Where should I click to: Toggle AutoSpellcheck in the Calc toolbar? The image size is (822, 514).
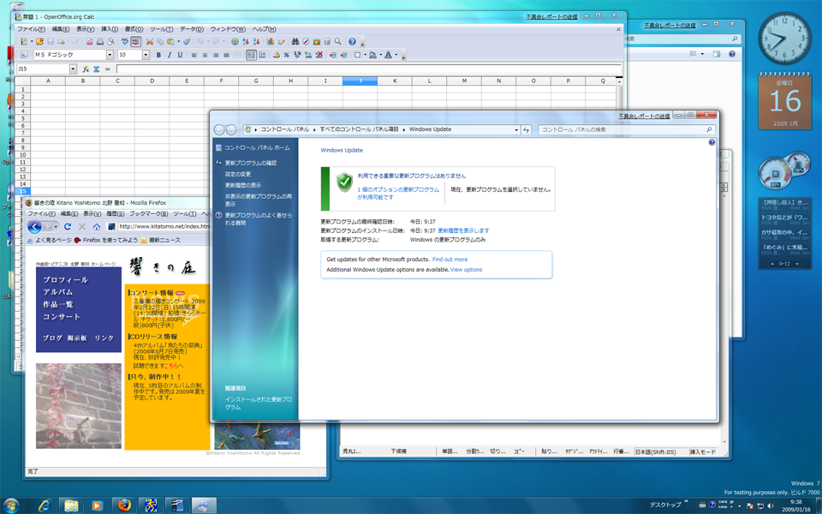[136, 41]
